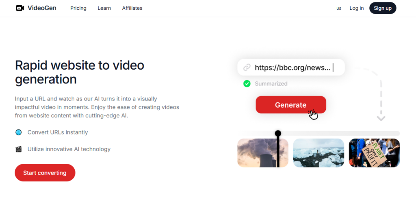This screenshot has height=215, width=416.
Task: Click the red Generate button
Action: coord(291,105)
